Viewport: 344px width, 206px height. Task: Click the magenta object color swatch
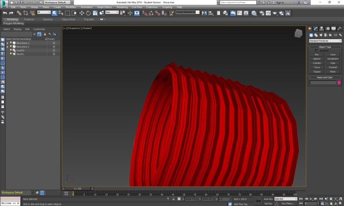coord(339,83)
